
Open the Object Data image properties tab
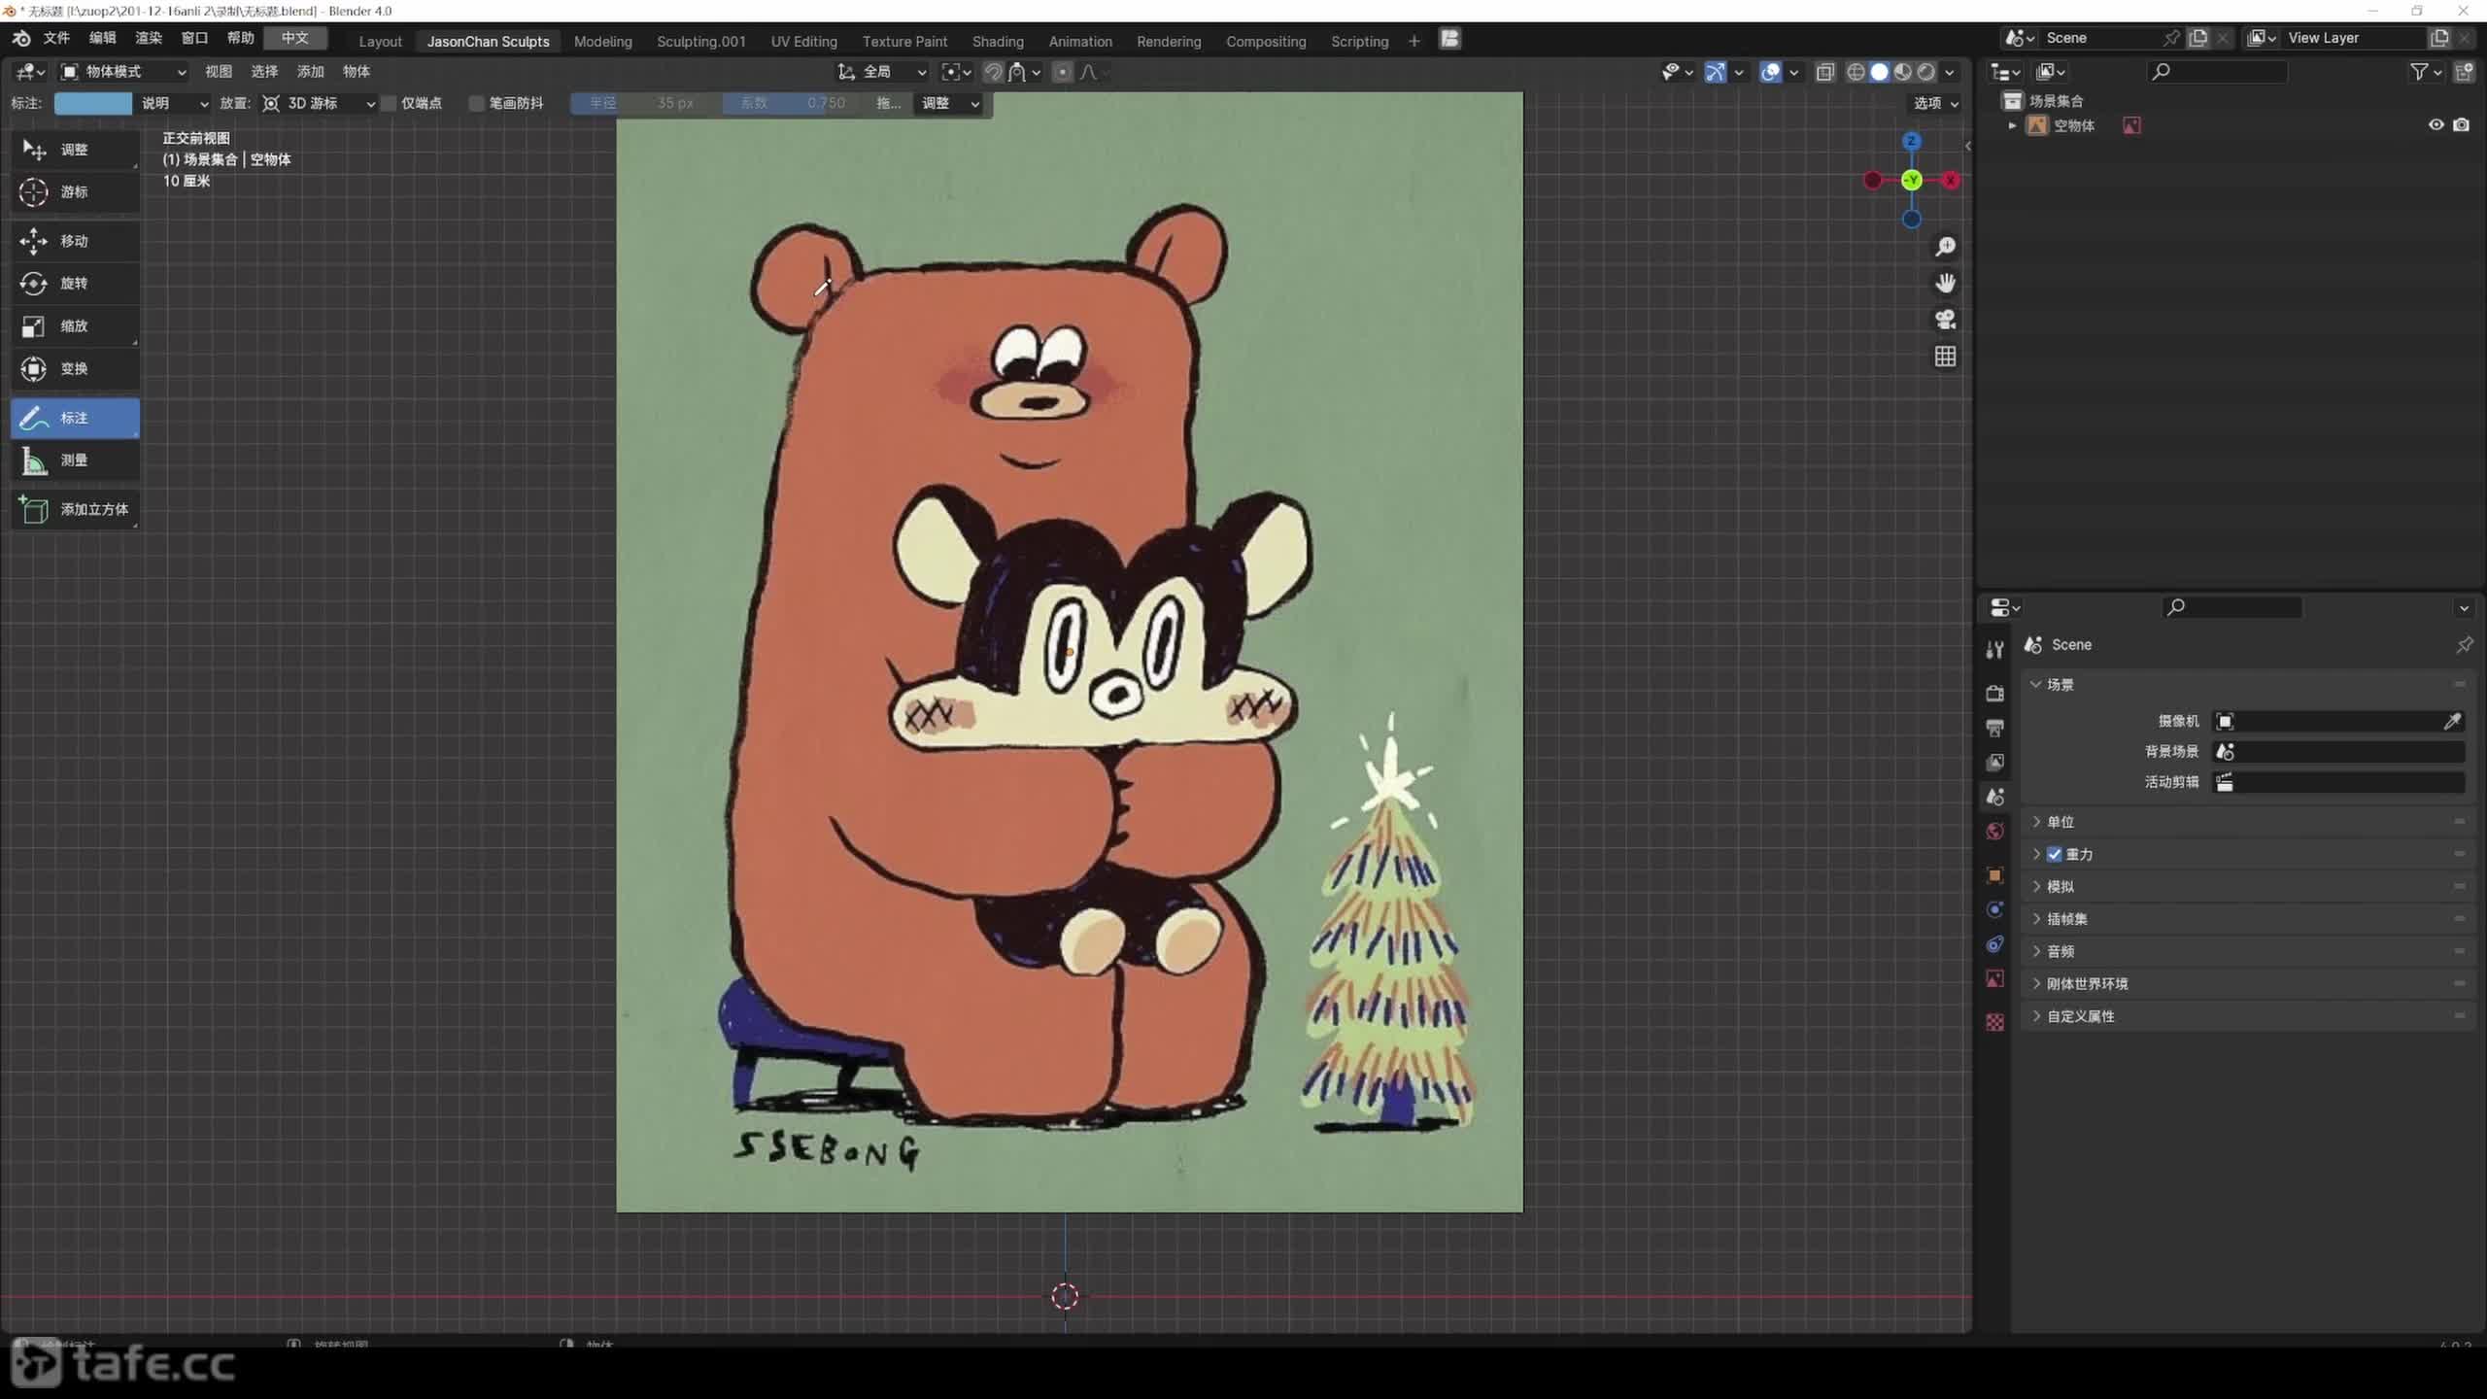(x=1994, y=979)
